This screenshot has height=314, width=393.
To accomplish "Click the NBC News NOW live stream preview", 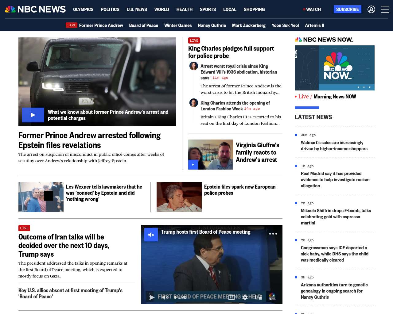I will coord(334,68).
